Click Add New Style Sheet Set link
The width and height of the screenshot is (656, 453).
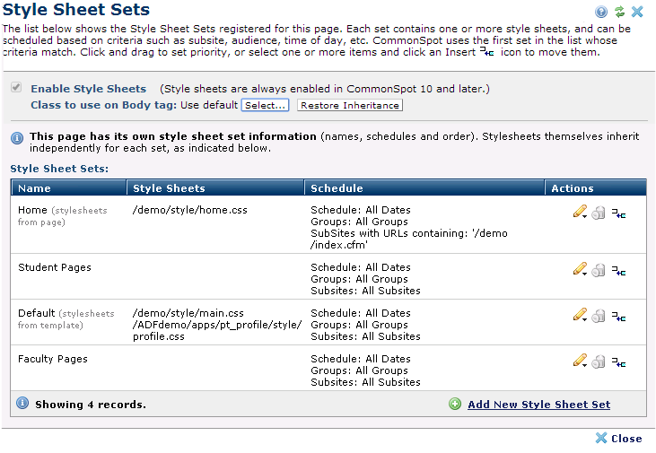[538, 405]
